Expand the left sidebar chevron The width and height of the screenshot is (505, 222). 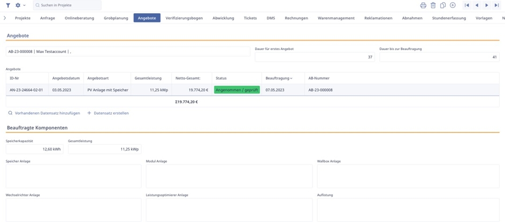pos(5,18)
